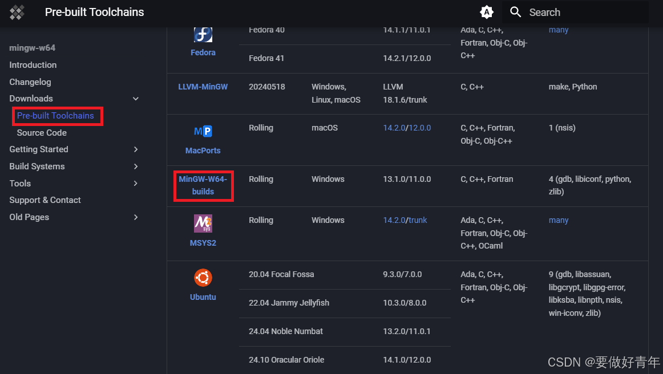Click the 20.04 Focal Fossa cell
The width and height of the screenshot is (663, 374).
coord(281,274)
